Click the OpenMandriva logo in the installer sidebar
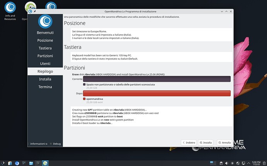The width and height of the screenshot is (267, 166). 45,21
